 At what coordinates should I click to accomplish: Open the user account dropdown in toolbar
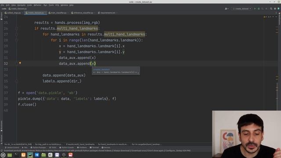tap(227, 9)
